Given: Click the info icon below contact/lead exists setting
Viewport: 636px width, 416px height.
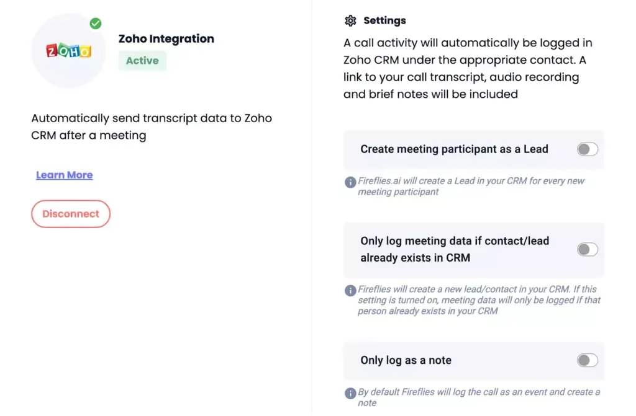Looking at the screenshot, I should click(x=350, y=291).
